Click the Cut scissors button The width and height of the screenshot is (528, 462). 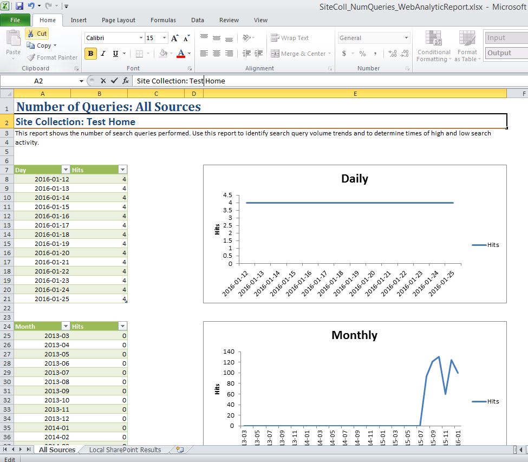[x=37, y=34]
